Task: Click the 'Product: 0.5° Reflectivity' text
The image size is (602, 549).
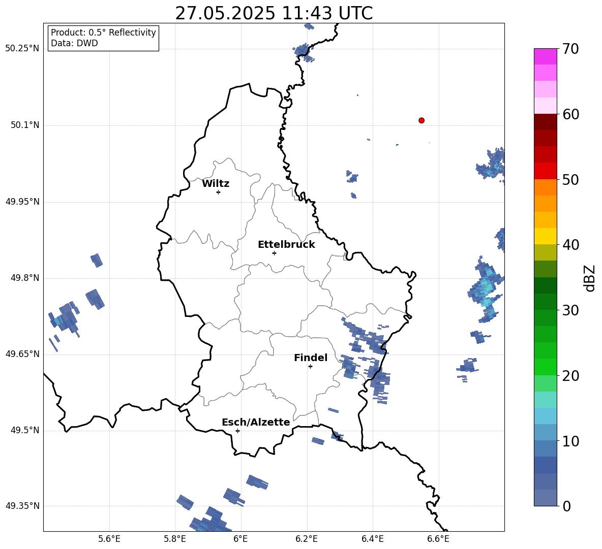Action: click(103, 33)
